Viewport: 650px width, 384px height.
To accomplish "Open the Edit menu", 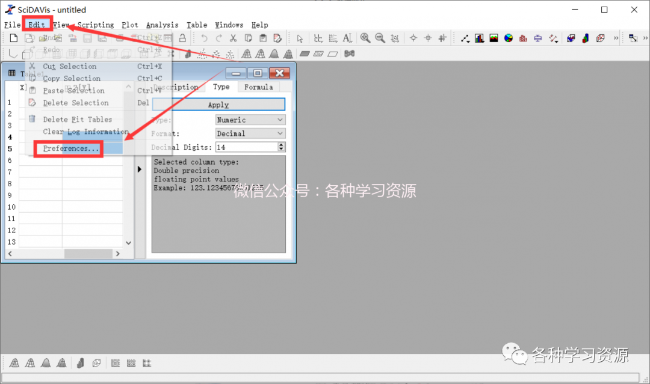I will [x=37, y=25].
